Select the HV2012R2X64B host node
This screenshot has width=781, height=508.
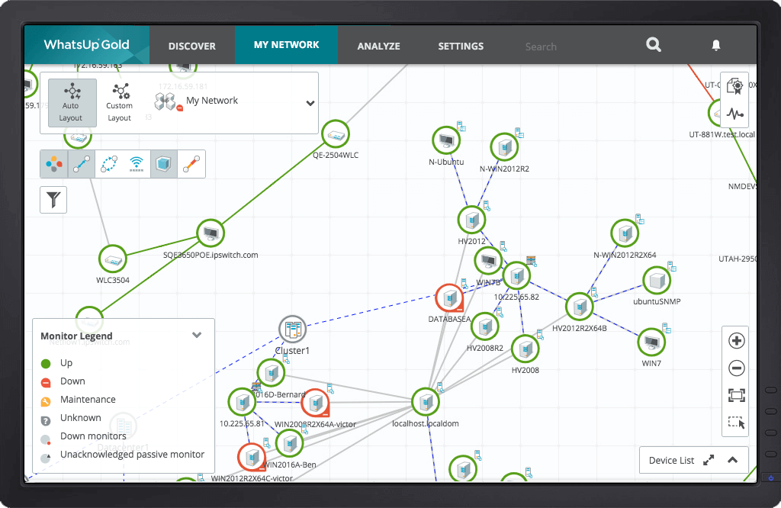coord(580,307)
